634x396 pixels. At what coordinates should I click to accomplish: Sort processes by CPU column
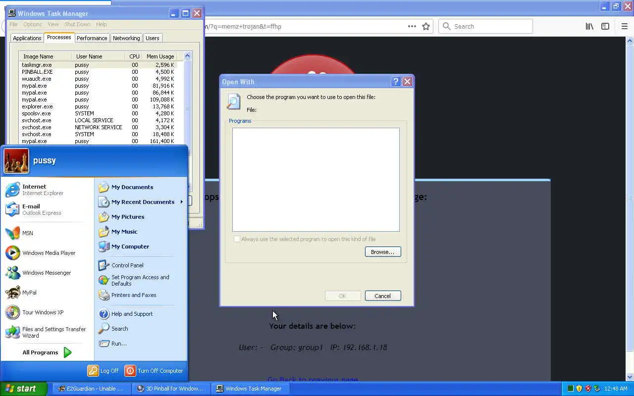133,56
